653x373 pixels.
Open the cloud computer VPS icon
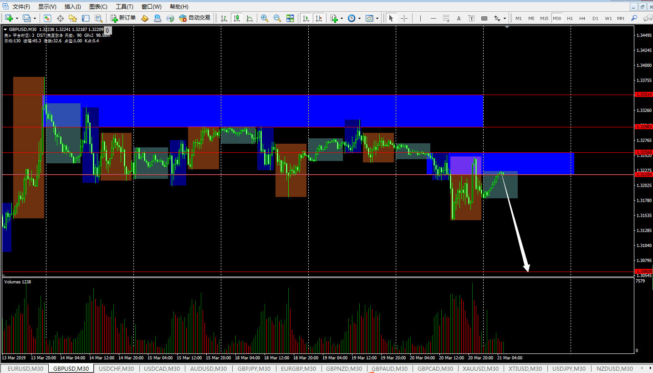click(158, 18)
